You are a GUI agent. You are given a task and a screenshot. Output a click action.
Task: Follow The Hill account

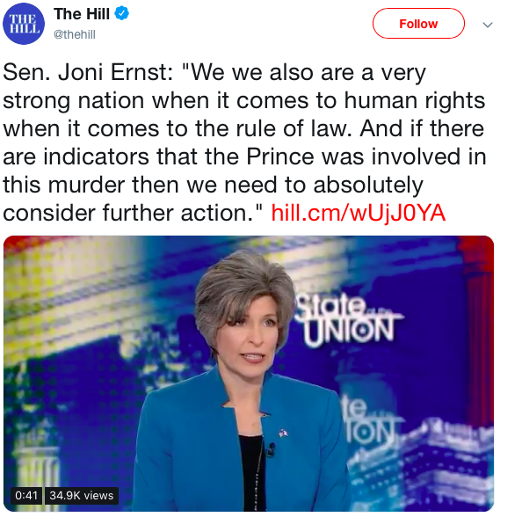[418, 24]
